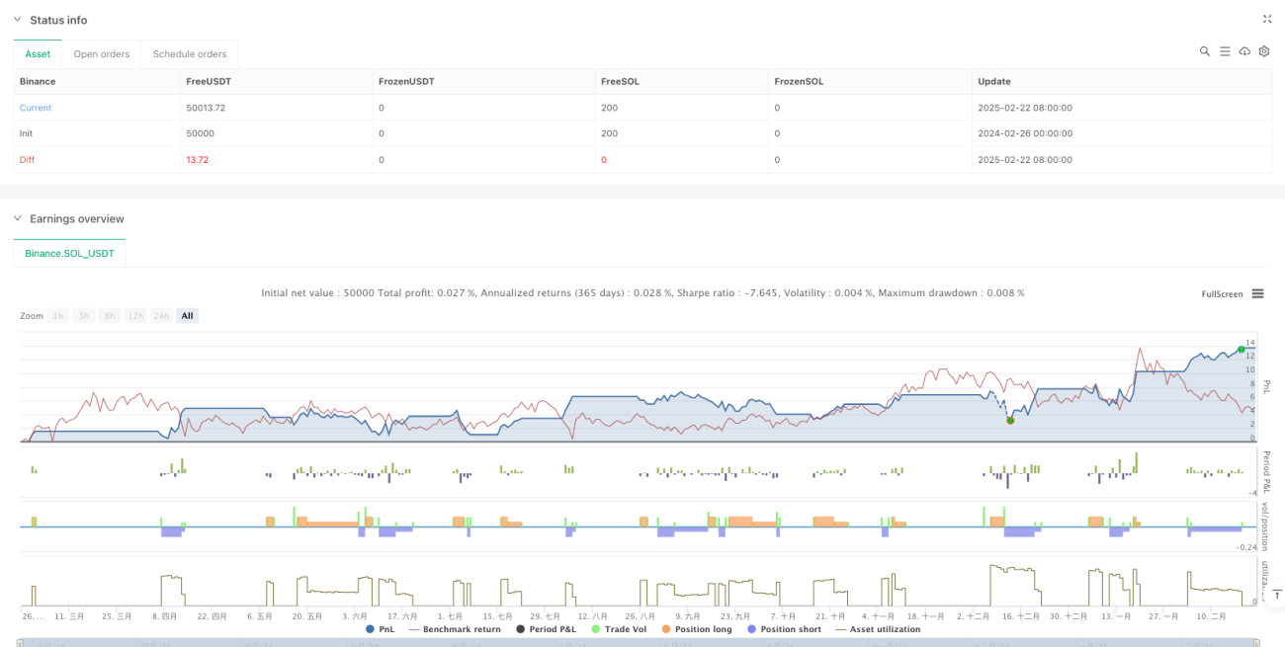Select the All zoom range button

click(x=188, y=315)
